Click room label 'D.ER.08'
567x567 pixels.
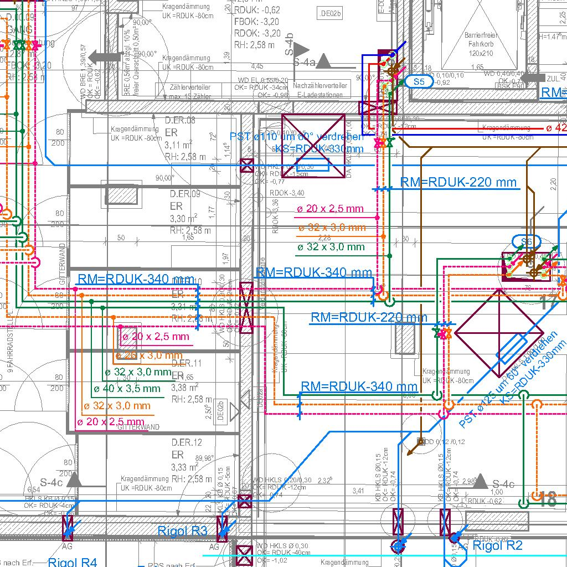pos(180,120)
